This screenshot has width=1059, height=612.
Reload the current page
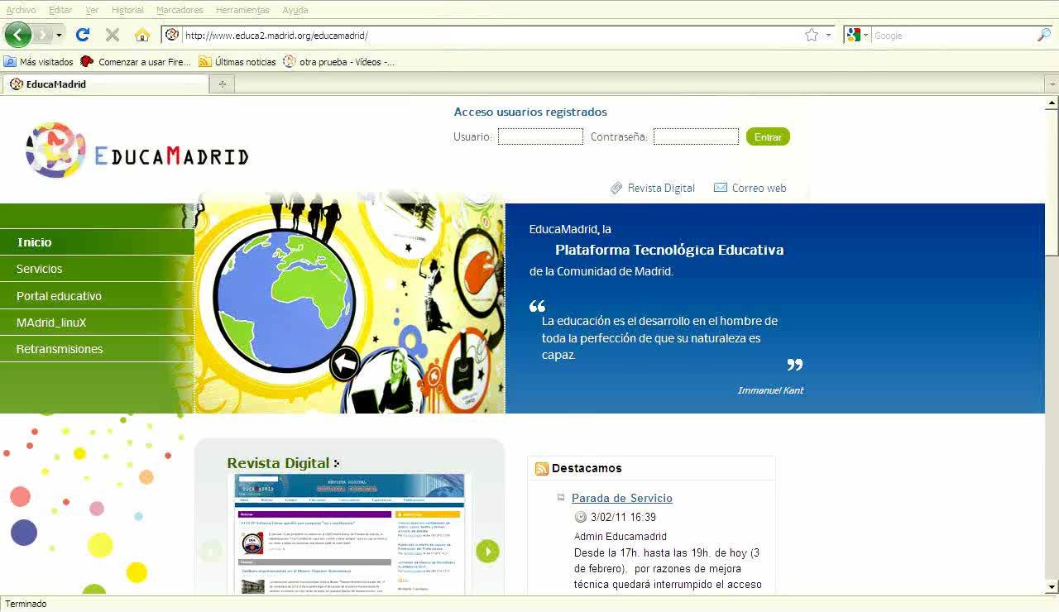point(82,35)
